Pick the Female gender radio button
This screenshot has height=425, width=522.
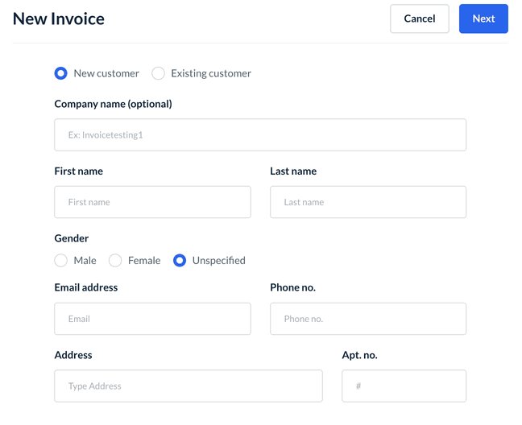(115, 260)
